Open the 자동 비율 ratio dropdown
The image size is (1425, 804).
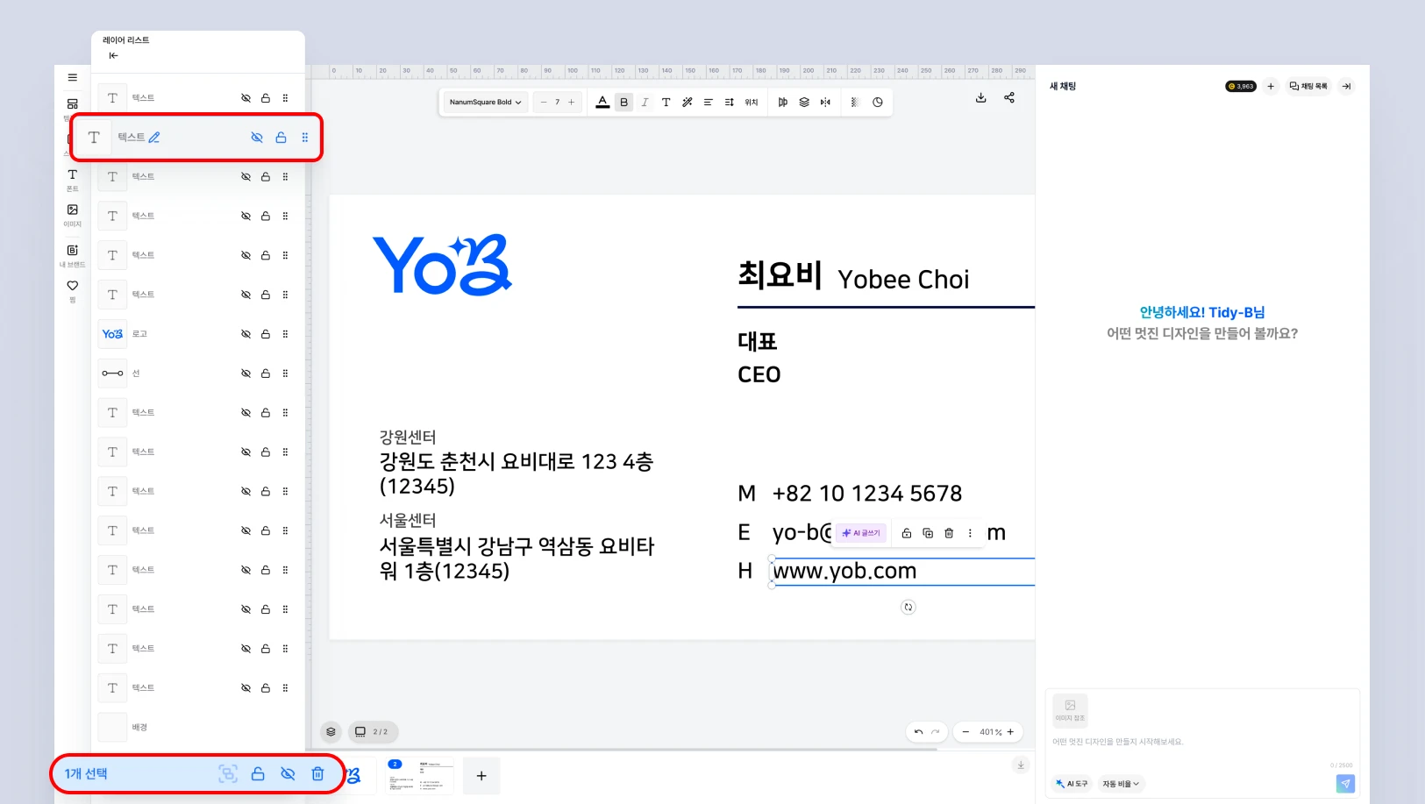tap(1121, 784)
